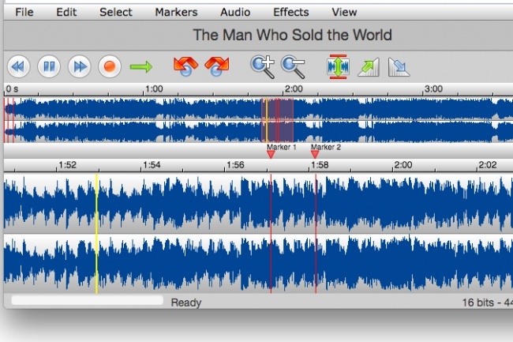
Task: Click the green arrow icon
Action: pyautogui.click(x=141, y=67)
